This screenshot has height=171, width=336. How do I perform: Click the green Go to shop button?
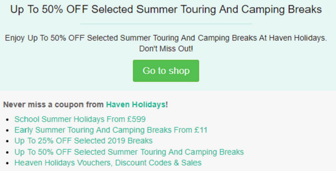click(x=166, y=70)
